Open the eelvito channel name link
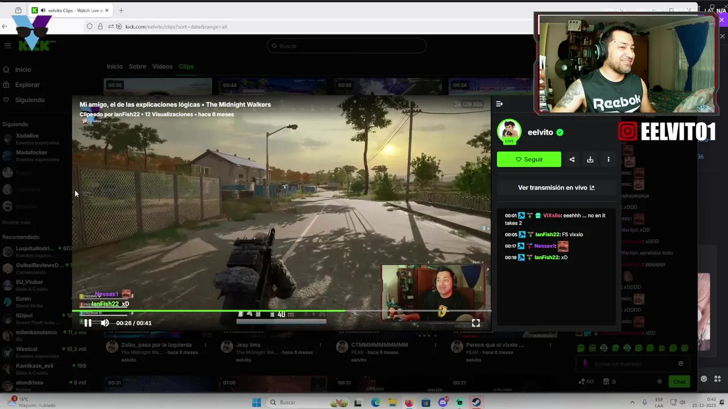 tap(540, 132)
